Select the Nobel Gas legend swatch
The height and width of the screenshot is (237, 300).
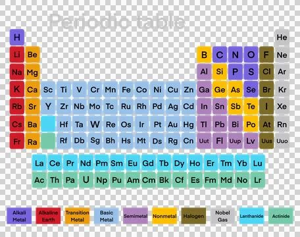[222, 216]
